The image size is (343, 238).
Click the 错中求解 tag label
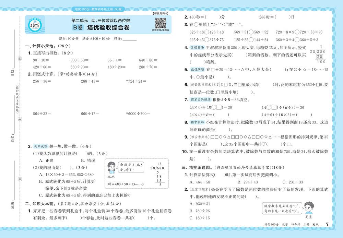(x=197, y=122)
